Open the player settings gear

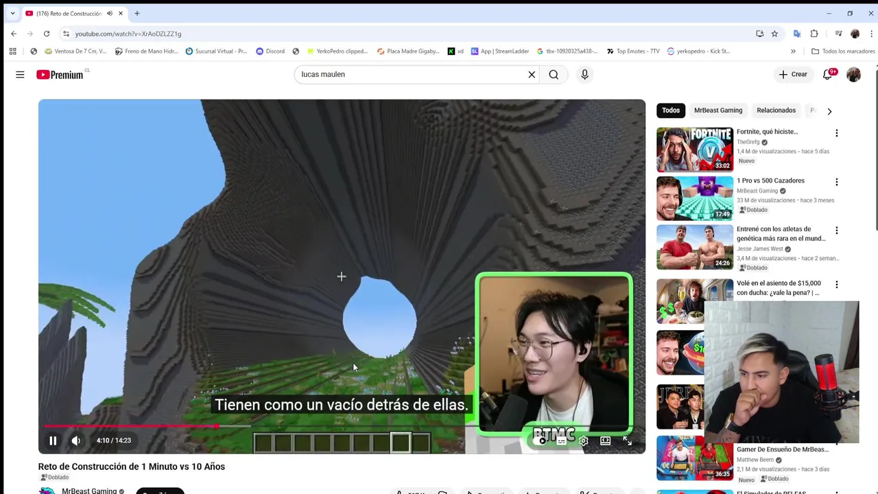click(583, 440)
